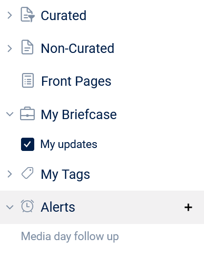Click the Front Pages list icon
This screenshot has height=271, width=204.
point(28,80)
